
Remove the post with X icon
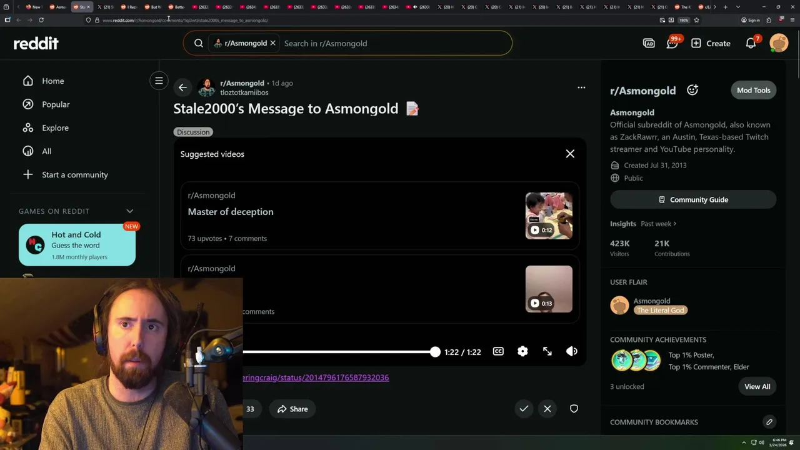547,409
